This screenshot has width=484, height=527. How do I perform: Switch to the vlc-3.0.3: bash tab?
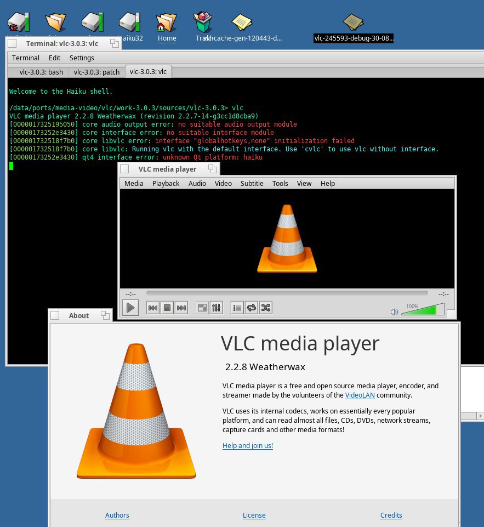click(41, 72)
